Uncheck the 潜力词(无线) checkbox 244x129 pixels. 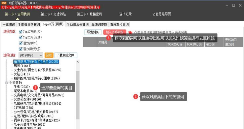[x=21, y=49]
